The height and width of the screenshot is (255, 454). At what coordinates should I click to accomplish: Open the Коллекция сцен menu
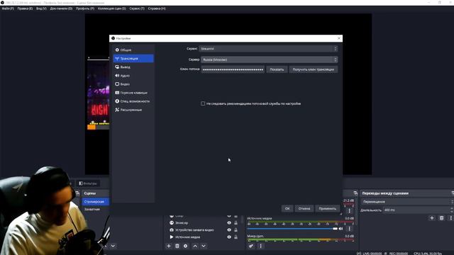[112, 8]
